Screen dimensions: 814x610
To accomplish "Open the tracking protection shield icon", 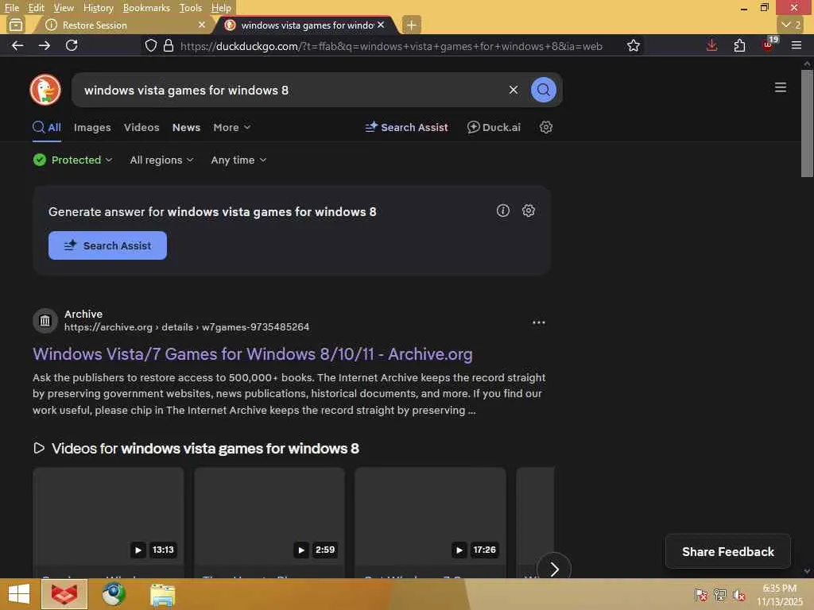I will pos(150,45).
